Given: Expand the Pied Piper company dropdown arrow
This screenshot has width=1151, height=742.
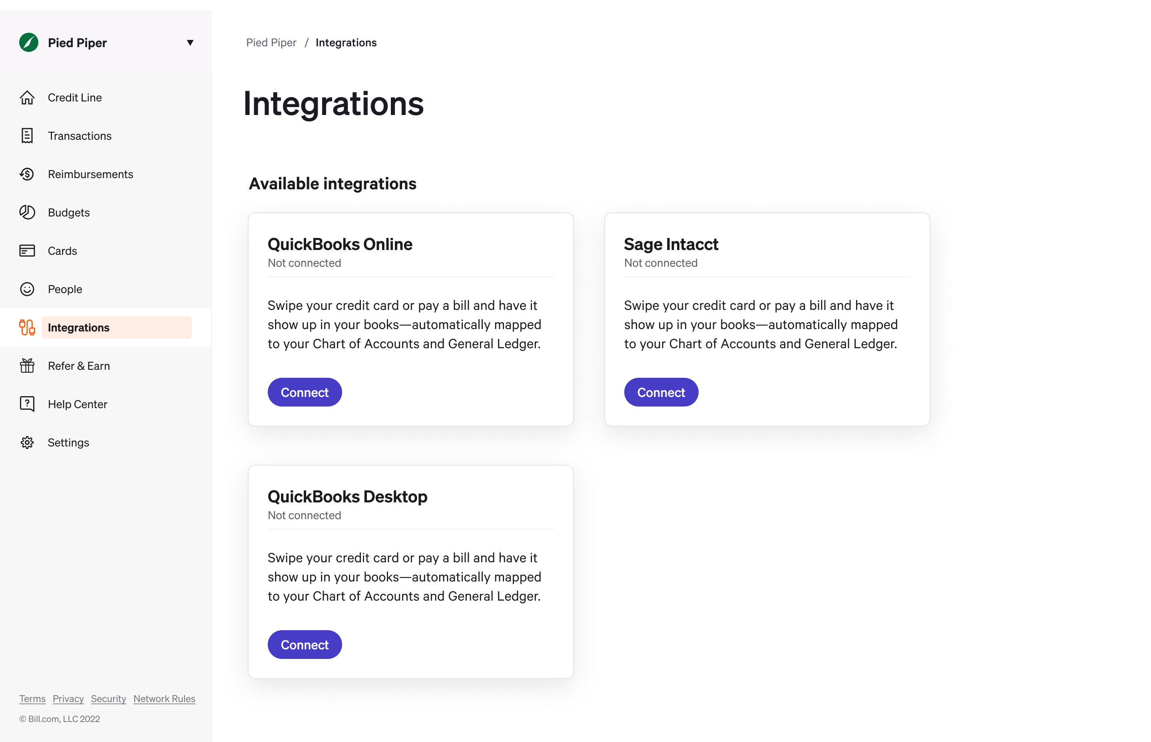Looking at the screenshot, I should point(190,43).
